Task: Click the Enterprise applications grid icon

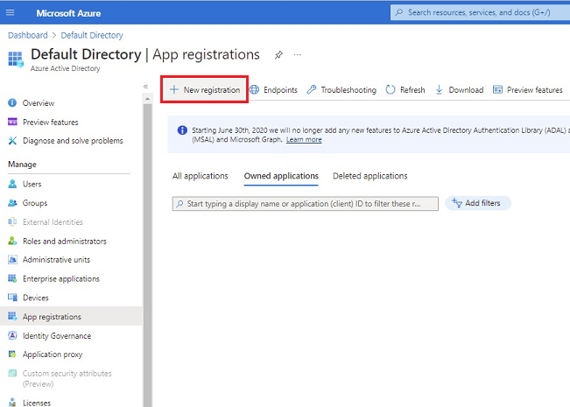Action: point(12,278)
